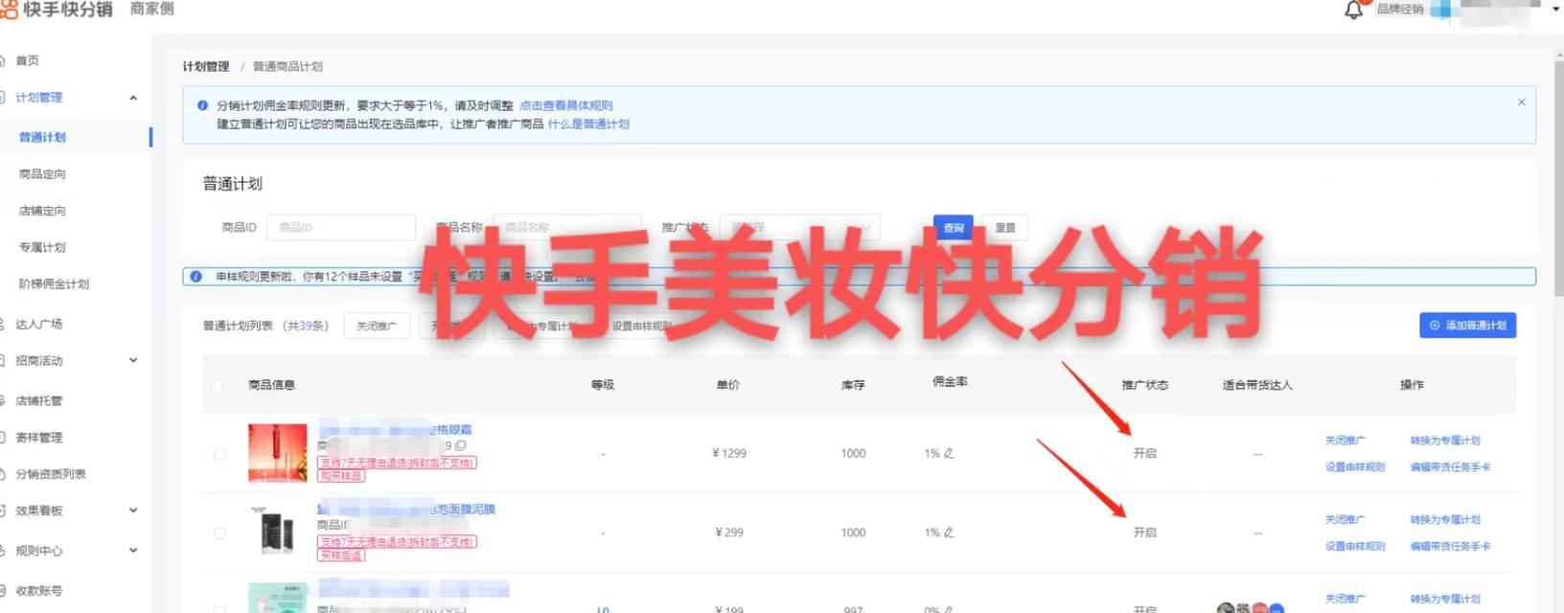Open 阶梯佣金计划 in the sidebar
Viewport: 1564px width, 613px height.
(x=54, y=284)
